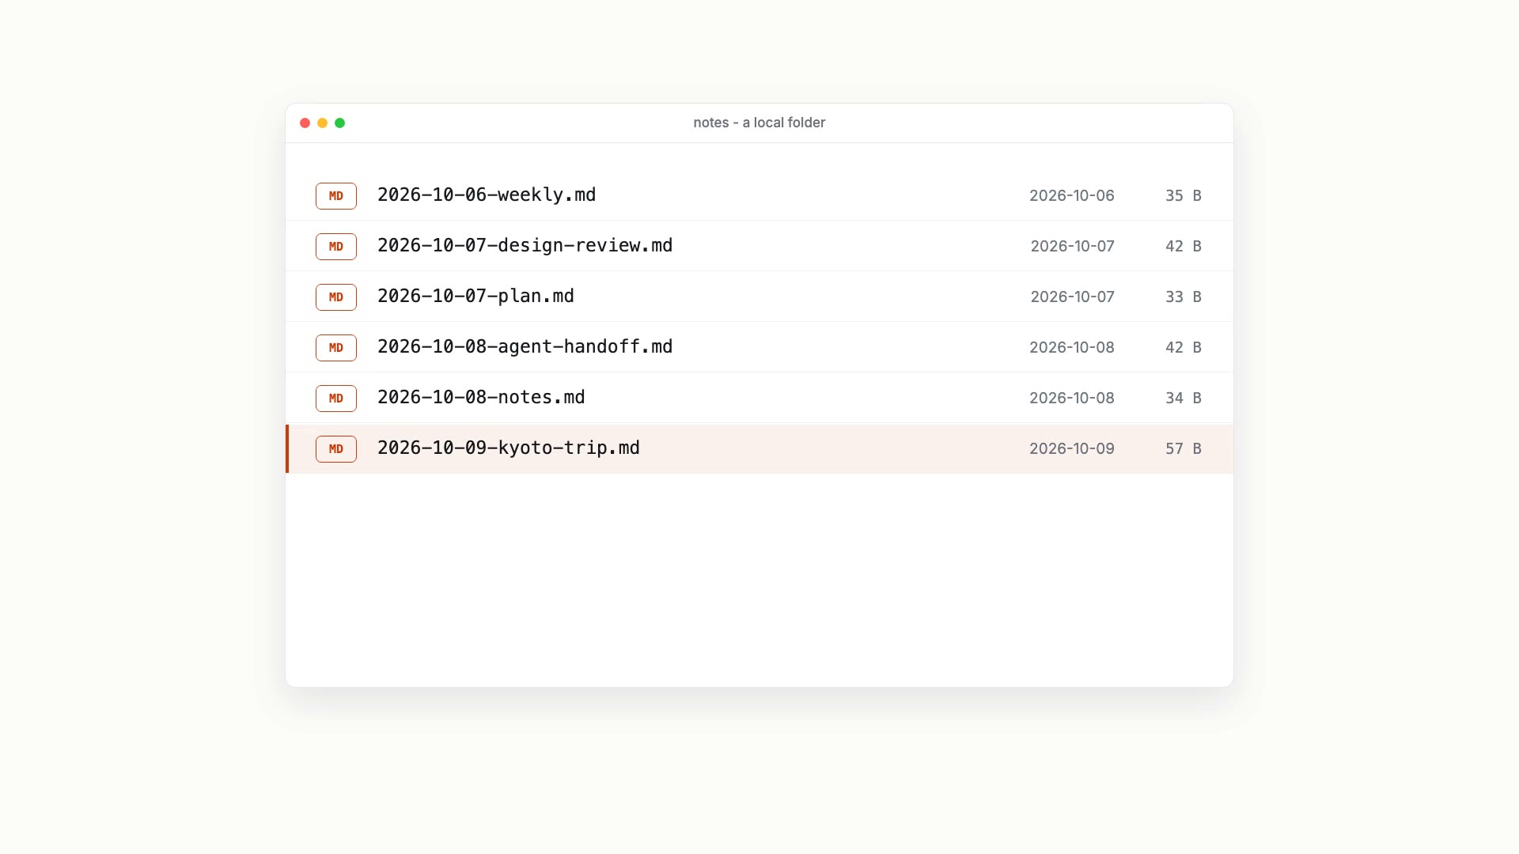Click the MD badge for 2026-10-08-agent-handoff.md
This screenshot has width=1519, height=854.
click(336, 348)
